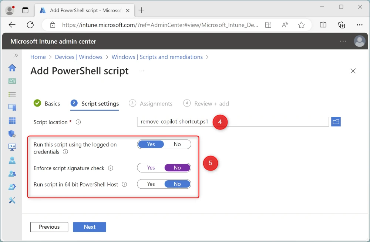Open the Apps grid sidebar icon
370x242 pixels.
tap(12, 121)
